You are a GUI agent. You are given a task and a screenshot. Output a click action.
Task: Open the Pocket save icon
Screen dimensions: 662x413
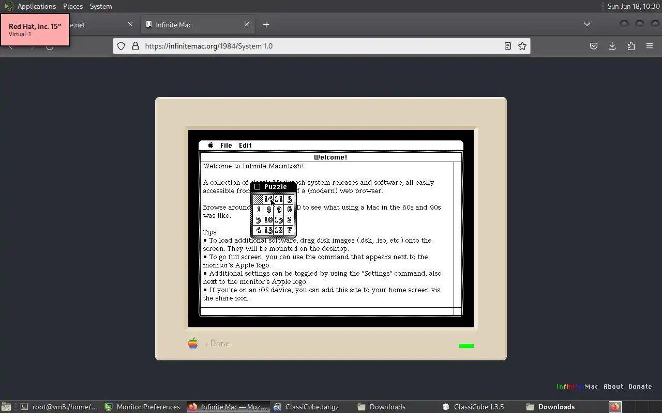(x=594, y=46)
